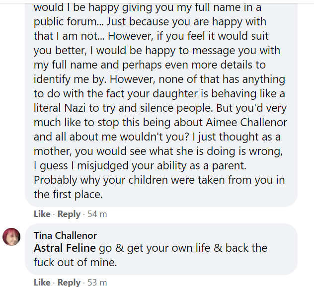
Task: Reply to Tina Challenor's comment
Action: pyautogui.click(x=69, y=283)
